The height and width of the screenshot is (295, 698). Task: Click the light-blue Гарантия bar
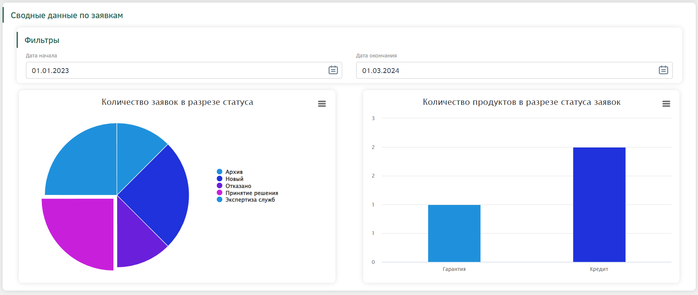[x=454, y=233]
